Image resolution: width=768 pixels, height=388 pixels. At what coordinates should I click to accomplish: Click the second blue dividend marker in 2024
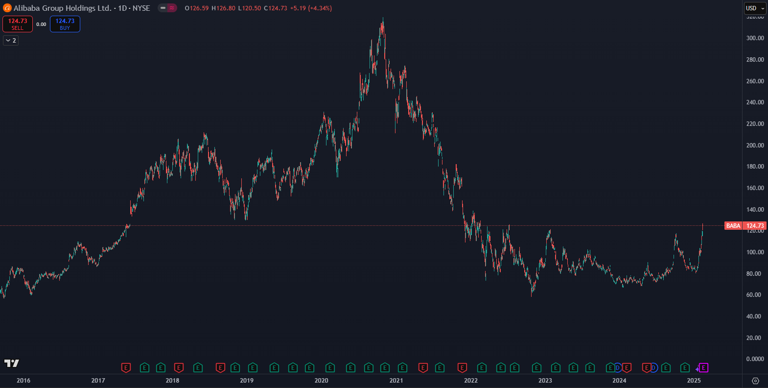[653, 368]
